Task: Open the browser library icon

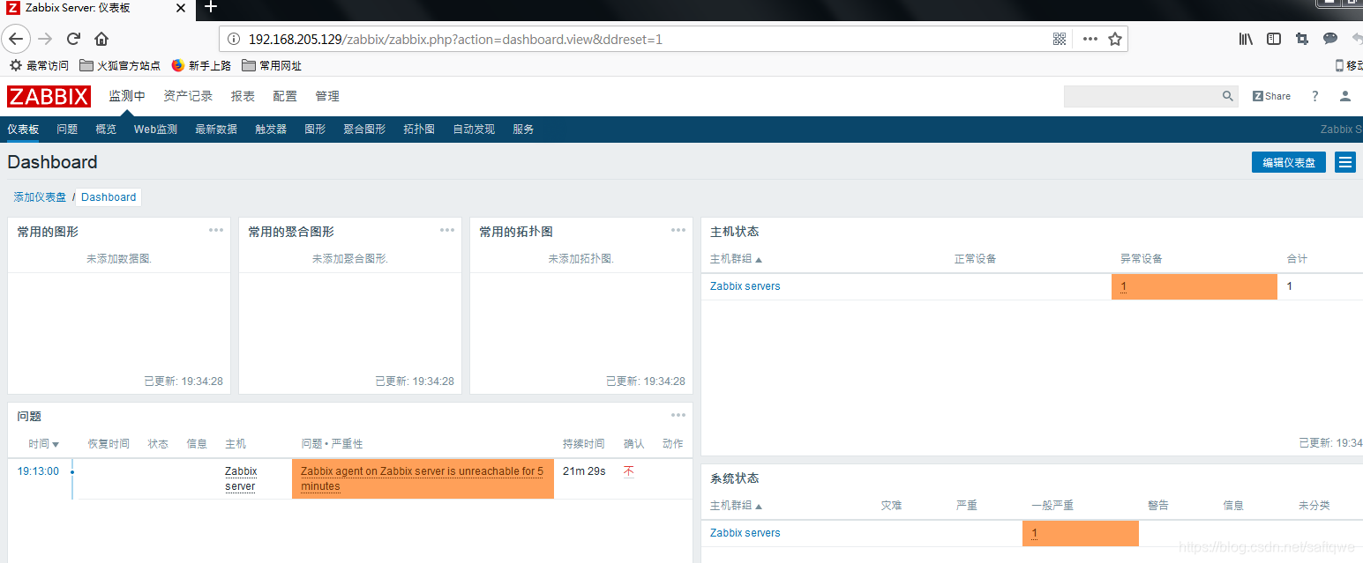Action: click(x=1246, y=39)
